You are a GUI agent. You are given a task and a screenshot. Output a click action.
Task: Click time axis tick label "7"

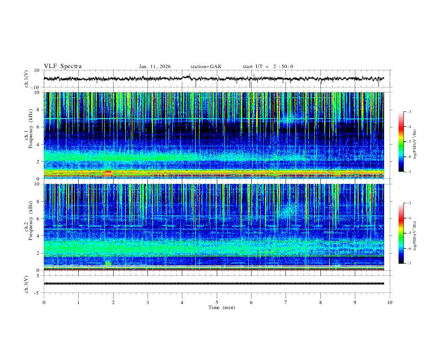click(x=286, y=302)
